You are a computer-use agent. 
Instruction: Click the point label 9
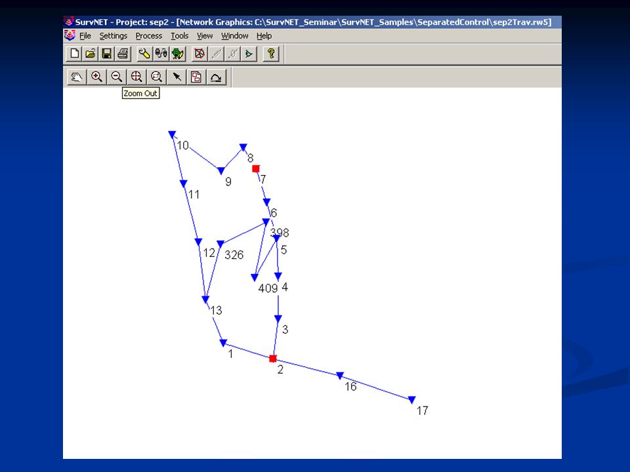pyautogui.click(x=228, y=182)
